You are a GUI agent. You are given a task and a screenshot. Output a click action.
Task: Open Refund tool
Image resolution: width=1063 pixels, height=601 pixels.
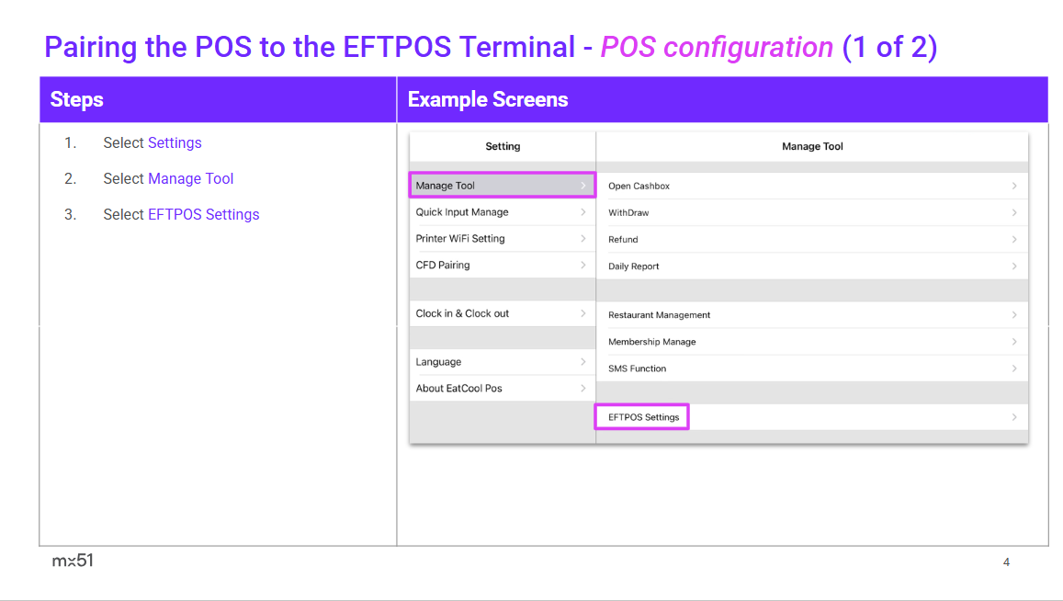tap(623, 240)
